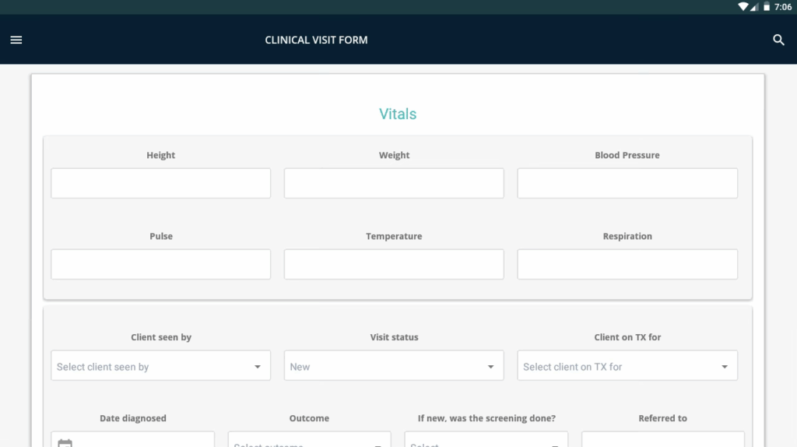Viewport: 797px width, 447px height.
Task: Click the calendar icon under Date diagnosed
Action: click(65, 443)
